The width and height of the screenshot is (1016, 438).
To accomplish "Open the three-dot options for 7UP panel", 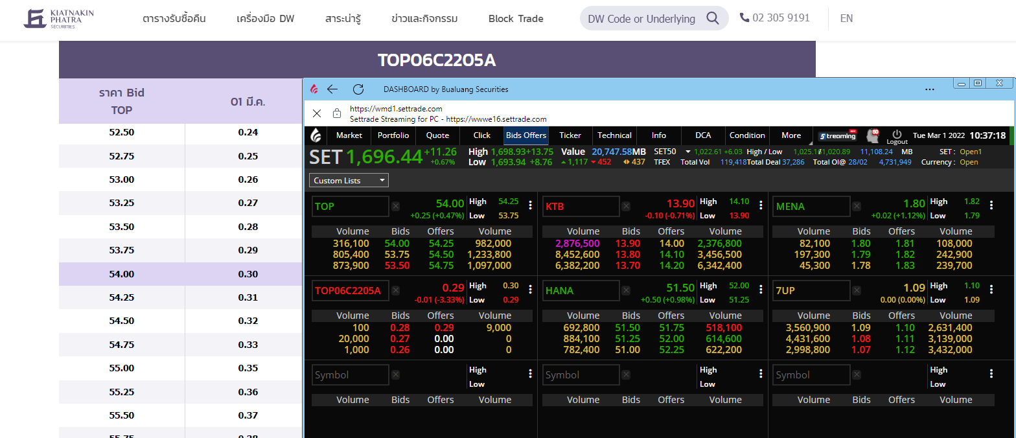I will (991, 290).
